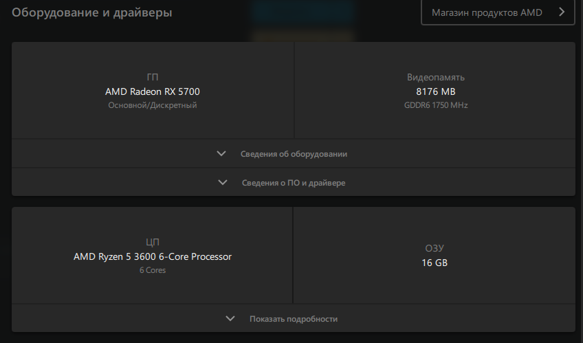The image size is (583, 343).
Task: Select the 8176 MB video memory value
Action: click(x=436, y=91)
